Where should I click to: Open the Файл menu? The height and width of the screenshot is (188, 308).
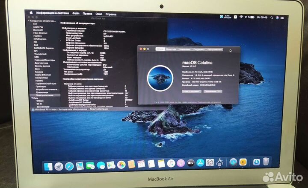(x=76, y=13)
